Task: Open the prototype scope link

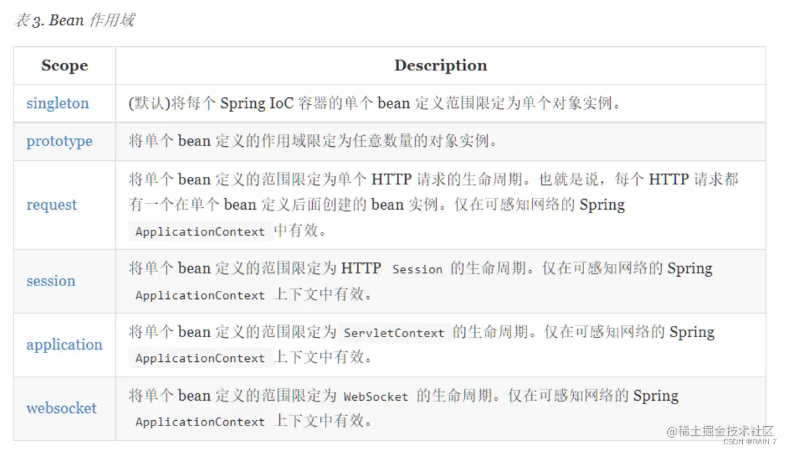Action: click(59, 141)
